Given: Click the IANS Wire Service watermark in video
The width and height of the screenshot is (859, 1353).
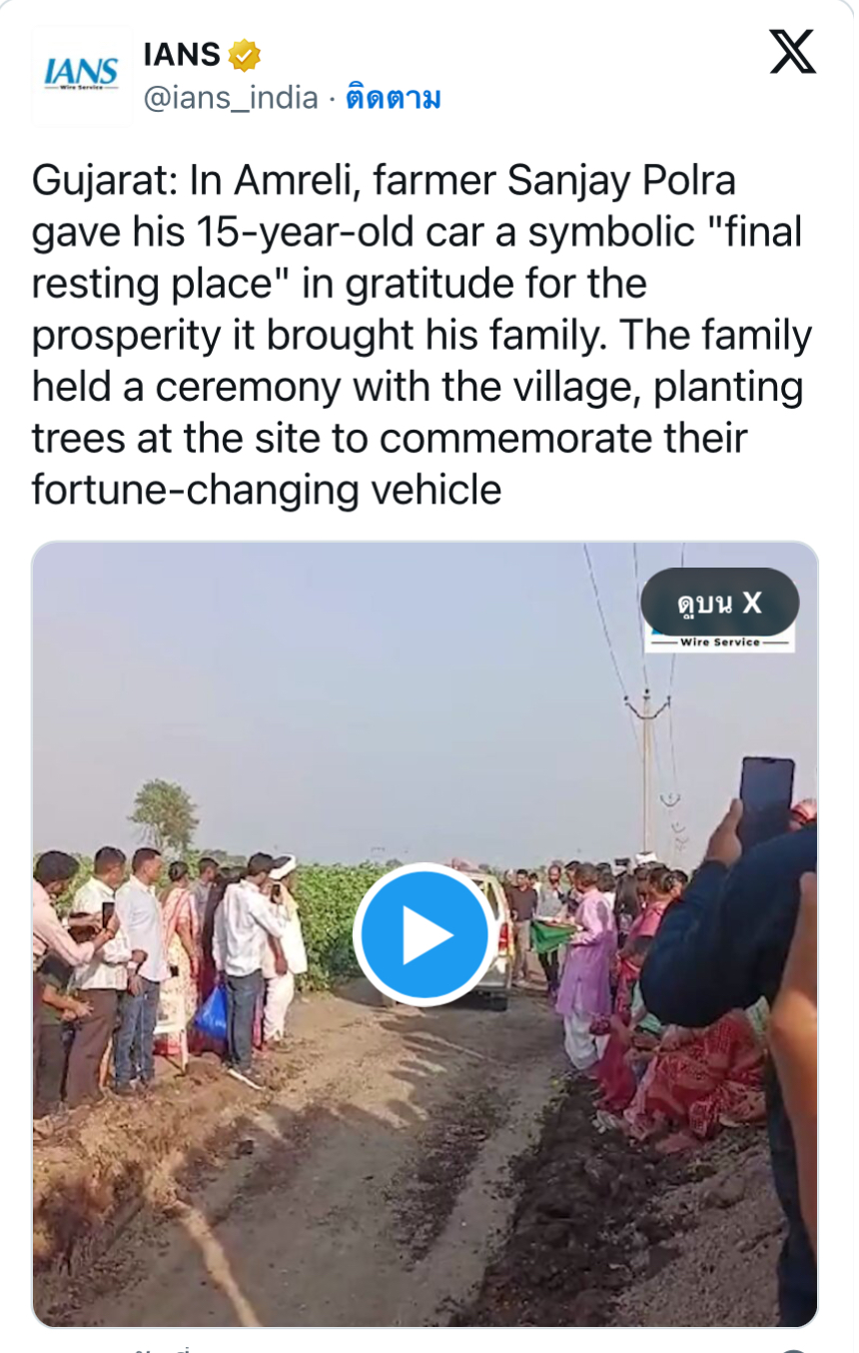Looking at the screenshot, I should 719,642.
